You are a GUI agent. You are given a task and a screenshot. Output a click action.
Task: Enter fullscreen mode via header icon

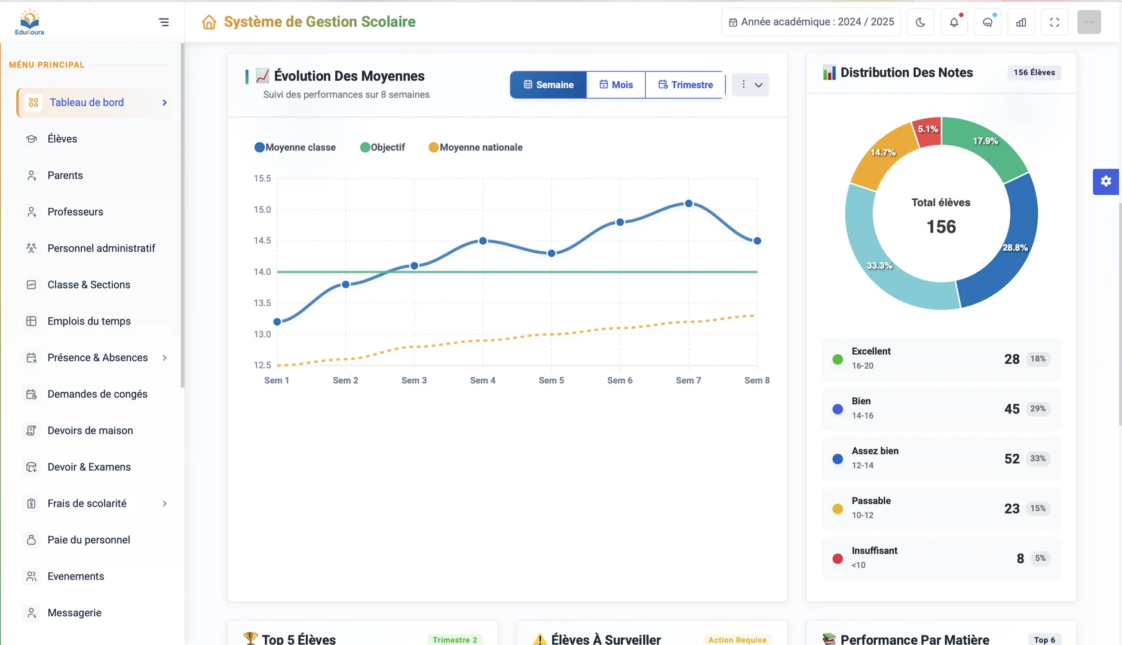click(x=1054, y=22)
